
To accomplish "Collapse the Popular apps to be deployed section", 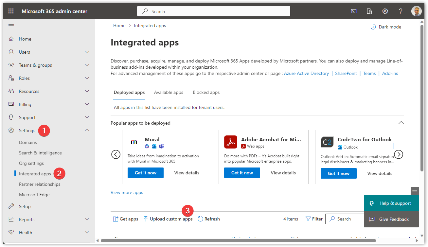I will (x=401, y=123).
